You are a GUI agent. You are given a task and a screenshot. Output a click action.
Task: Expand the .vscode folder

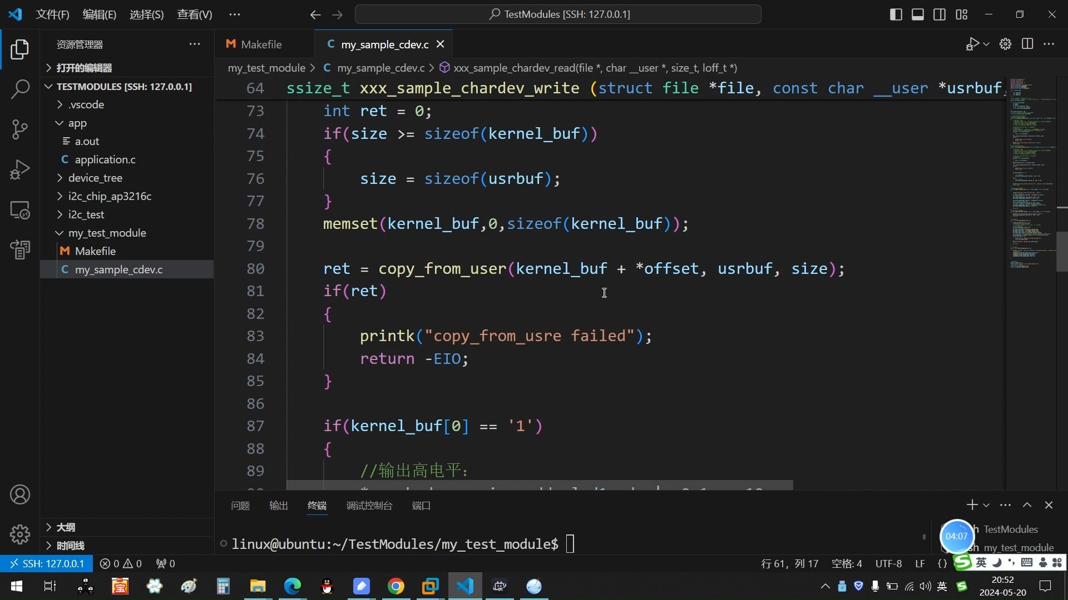click(x=127, y=104)
